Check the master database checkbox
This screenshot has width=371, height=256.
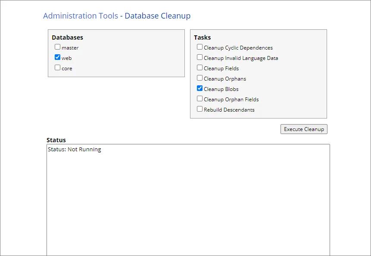point(57,47)
